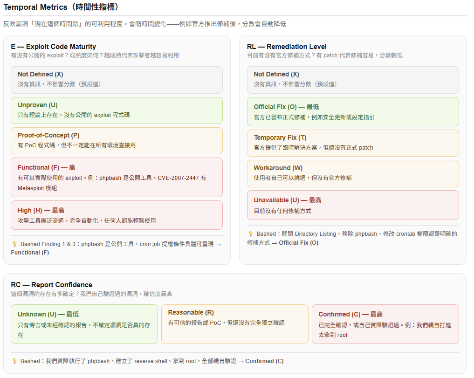This screenshot has height=378, width=474.
Task: Click the RL — Remediation Level heading
Action: (x=287, y=47)
